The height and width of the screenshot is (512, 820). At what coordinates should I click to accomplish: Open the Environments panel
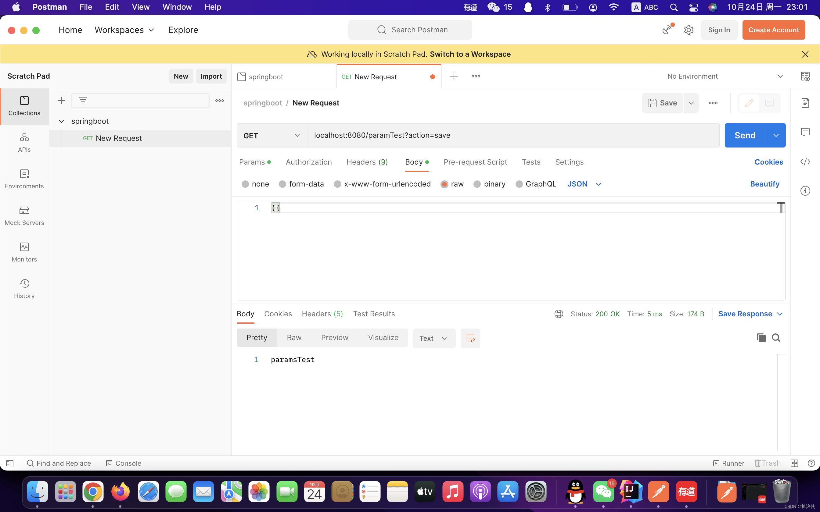[x=24, y=179]
